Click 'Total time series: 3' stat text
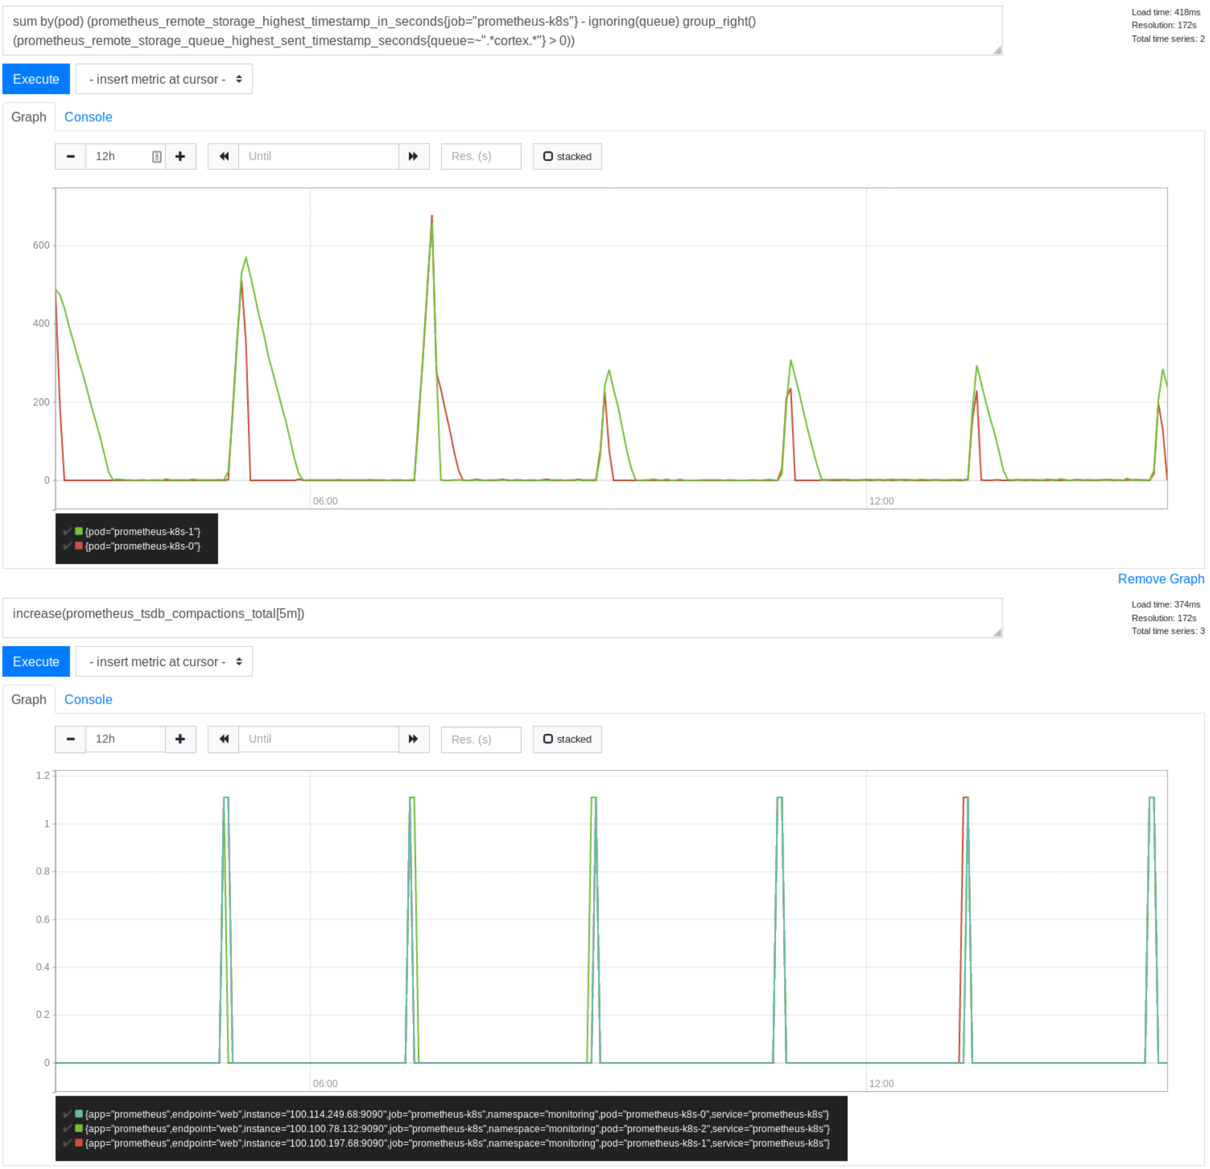Viewport: 1210px width, 1169px height. (1168, 631)
